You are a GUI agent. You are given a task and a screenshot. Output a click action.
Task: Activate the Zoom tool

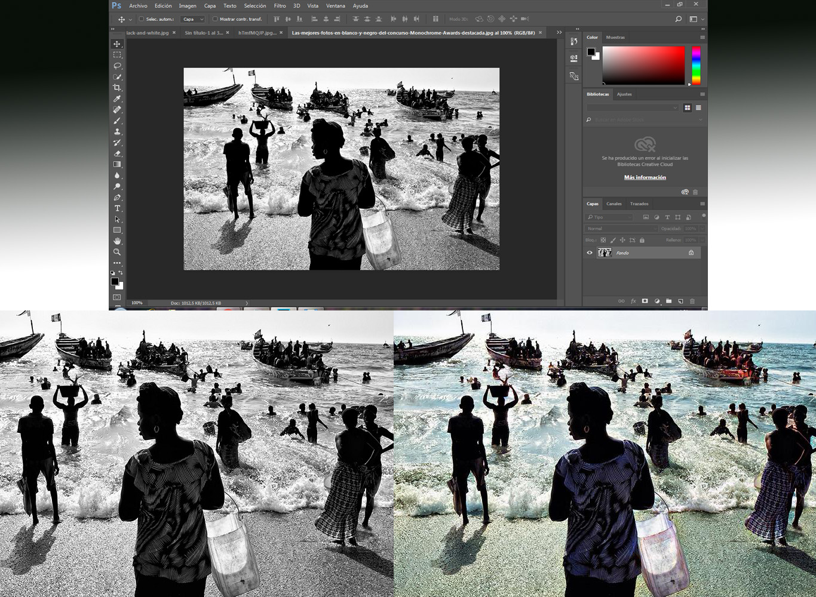pyautogui.click(x=118, y=251)
